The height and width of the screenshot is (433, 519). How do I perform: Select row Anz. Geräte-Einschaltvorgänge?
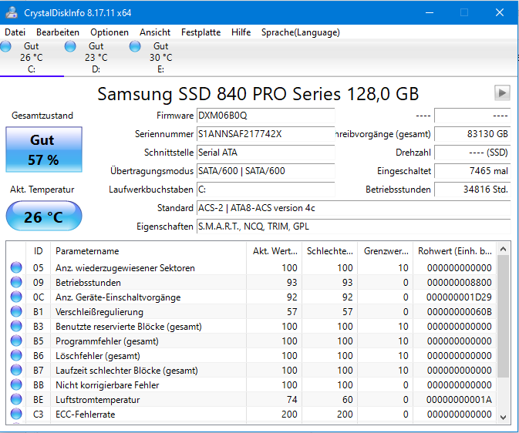click(x=251, y=297)
